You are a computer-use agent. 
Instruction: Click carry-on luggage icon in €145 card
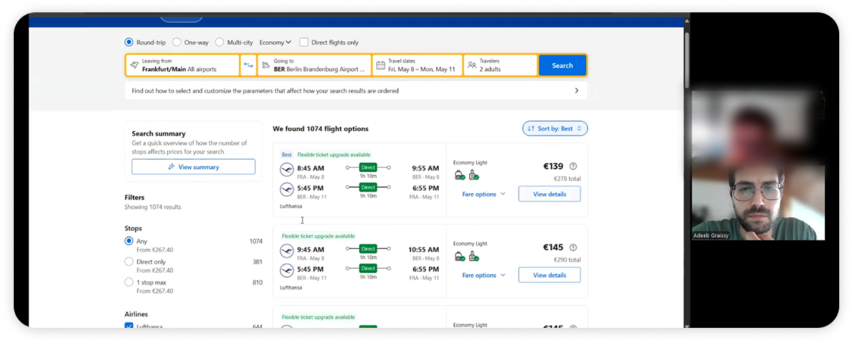473,256
